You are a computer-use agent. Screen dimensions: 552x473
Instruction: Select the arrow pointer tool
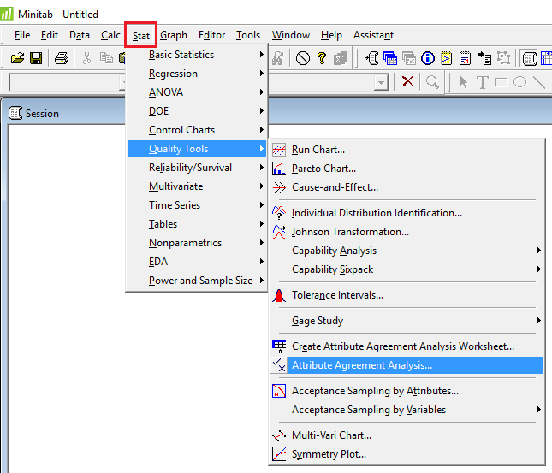[x=463, y=82]
